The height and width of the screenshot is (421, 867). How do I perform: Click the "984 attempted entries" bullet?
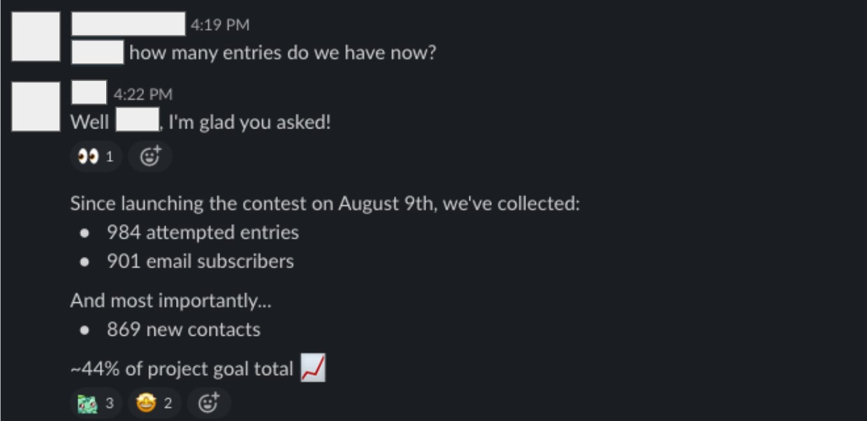pyautogui.click(x=203, y=232)
